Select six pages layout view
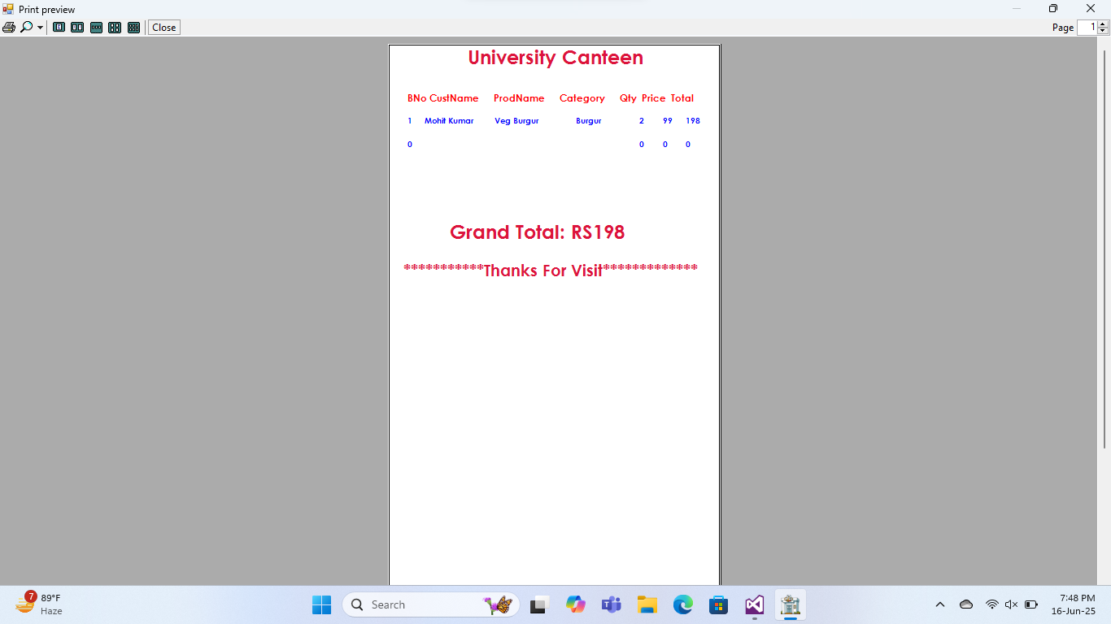The image size is (1111, 624). 133,28
